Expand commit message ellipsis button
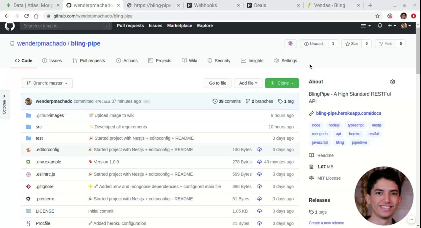 (147, 102)
